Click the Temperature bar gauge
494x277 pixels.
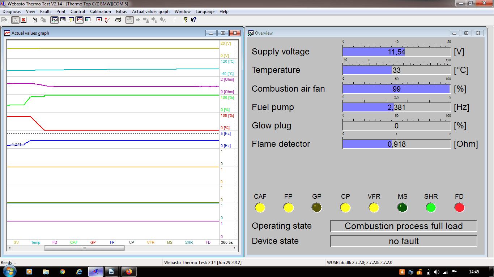pyautogui.click(x=397, y=70)
